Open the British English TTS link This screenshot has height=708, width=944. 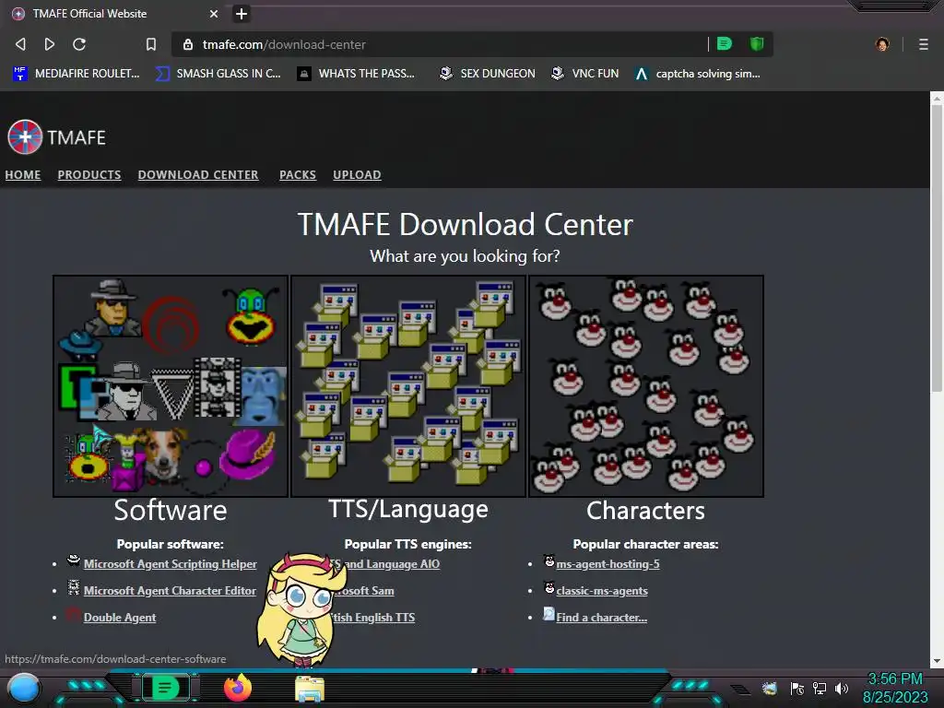(x=373, y=617)
